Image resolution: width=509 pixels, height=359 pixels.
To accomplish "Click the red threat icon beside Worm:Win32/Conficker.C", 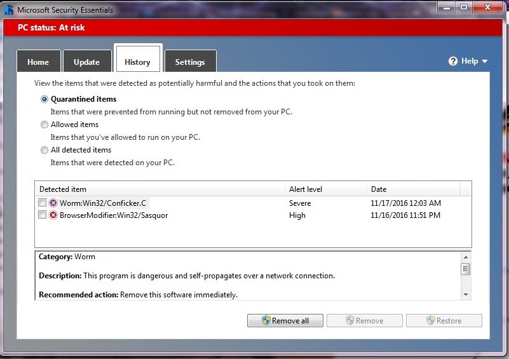I will [53, 203].
